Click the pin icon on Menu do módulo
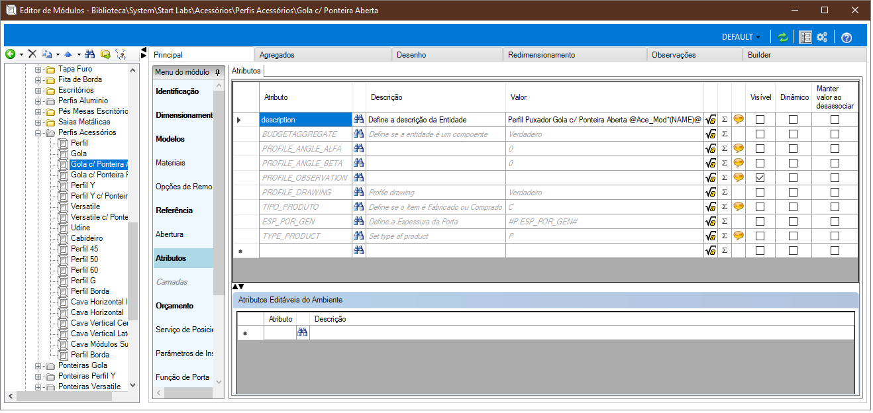The width and height of the screenshot is (873, 413). (218, 72)
